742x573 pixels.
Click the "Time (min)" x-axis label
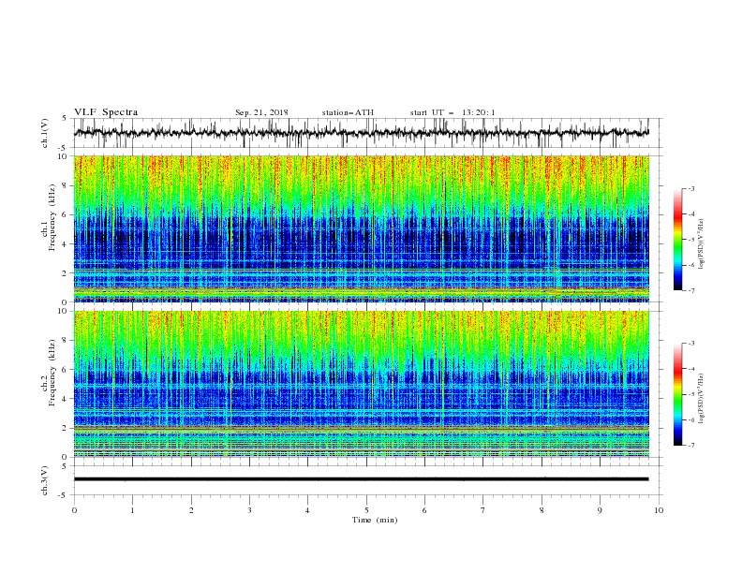pyautogui.click(x=375, y=520)
